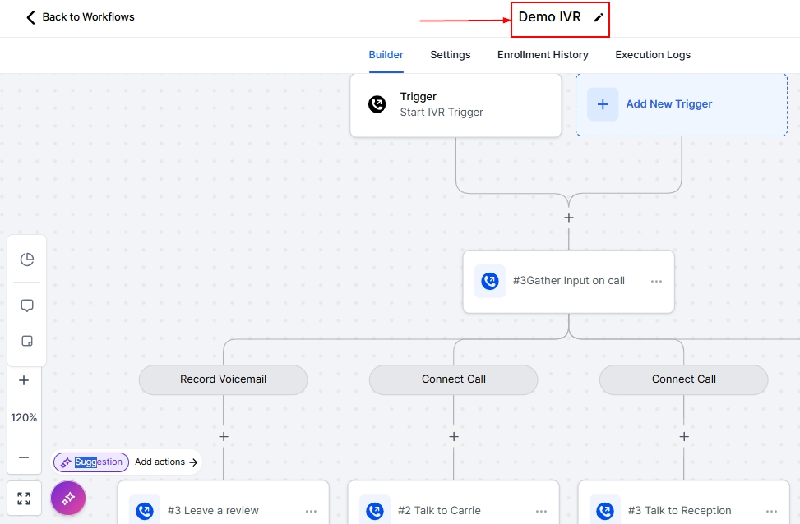The image size is (800, 524).
Task: Open three-dot menu on Talk to Carrie node
Action: point(541,511)
